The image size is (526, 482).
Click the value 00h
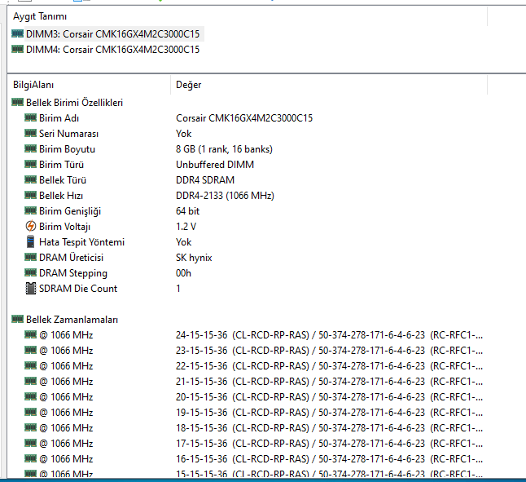[x=183, y=272]
